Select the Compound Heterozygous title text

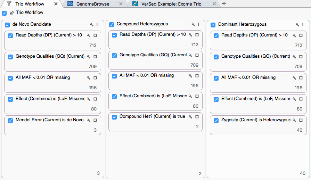142,24
